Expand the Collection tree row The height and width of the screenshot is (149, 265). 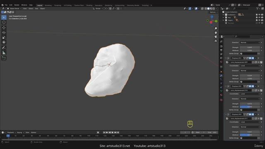click(223, 15)
